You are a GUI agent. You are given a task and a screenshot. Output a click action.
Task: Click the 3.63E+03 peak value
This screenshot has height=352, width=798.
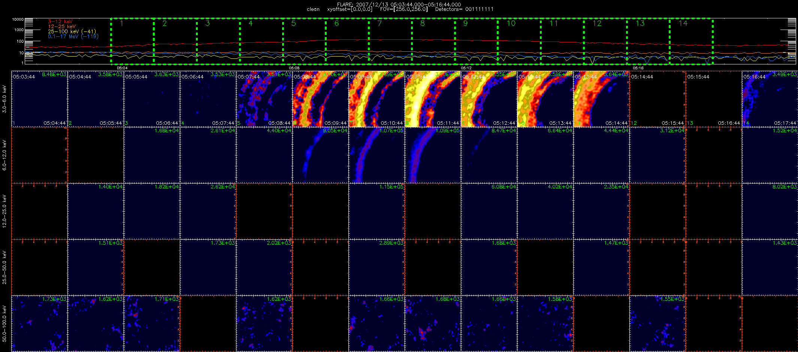tap(166, 75)
